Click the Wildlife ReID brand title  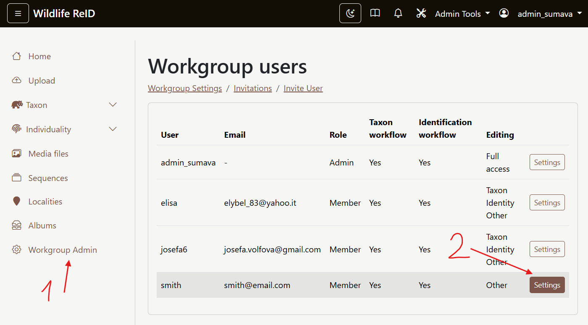point(64,13)
